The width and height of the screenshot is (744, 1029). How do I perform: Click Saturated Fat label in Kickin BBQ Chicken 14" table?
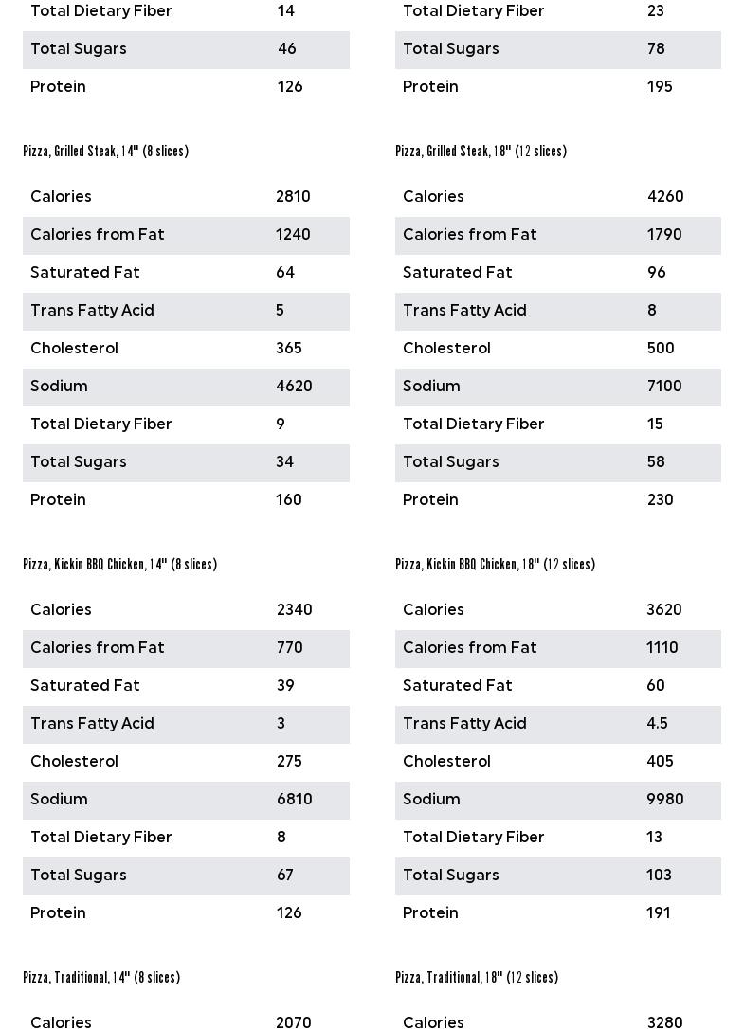[x=85, y=686]
